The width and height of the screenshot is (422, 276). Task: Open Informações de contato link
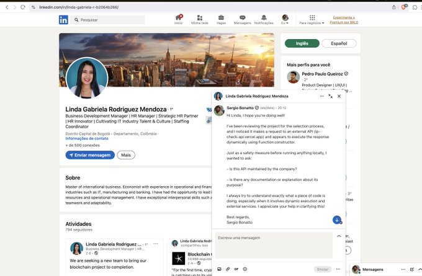click(x=87, y=138)
